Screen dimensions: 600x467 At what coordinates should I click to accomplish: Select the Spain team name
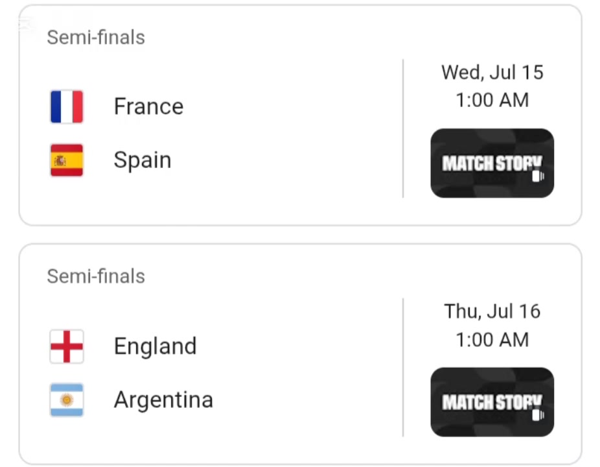coord(143,160)
